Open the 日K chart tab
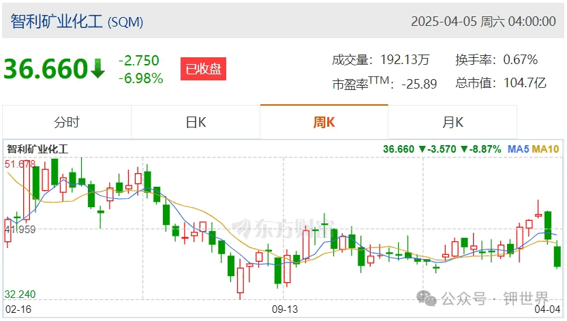This screenshot has width=567, height=321. [196, 122]
